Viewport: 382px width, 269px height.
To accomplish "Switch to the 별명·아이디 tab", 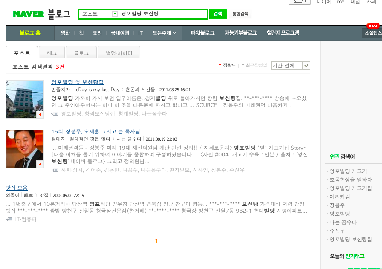I will tap(119, 52).
